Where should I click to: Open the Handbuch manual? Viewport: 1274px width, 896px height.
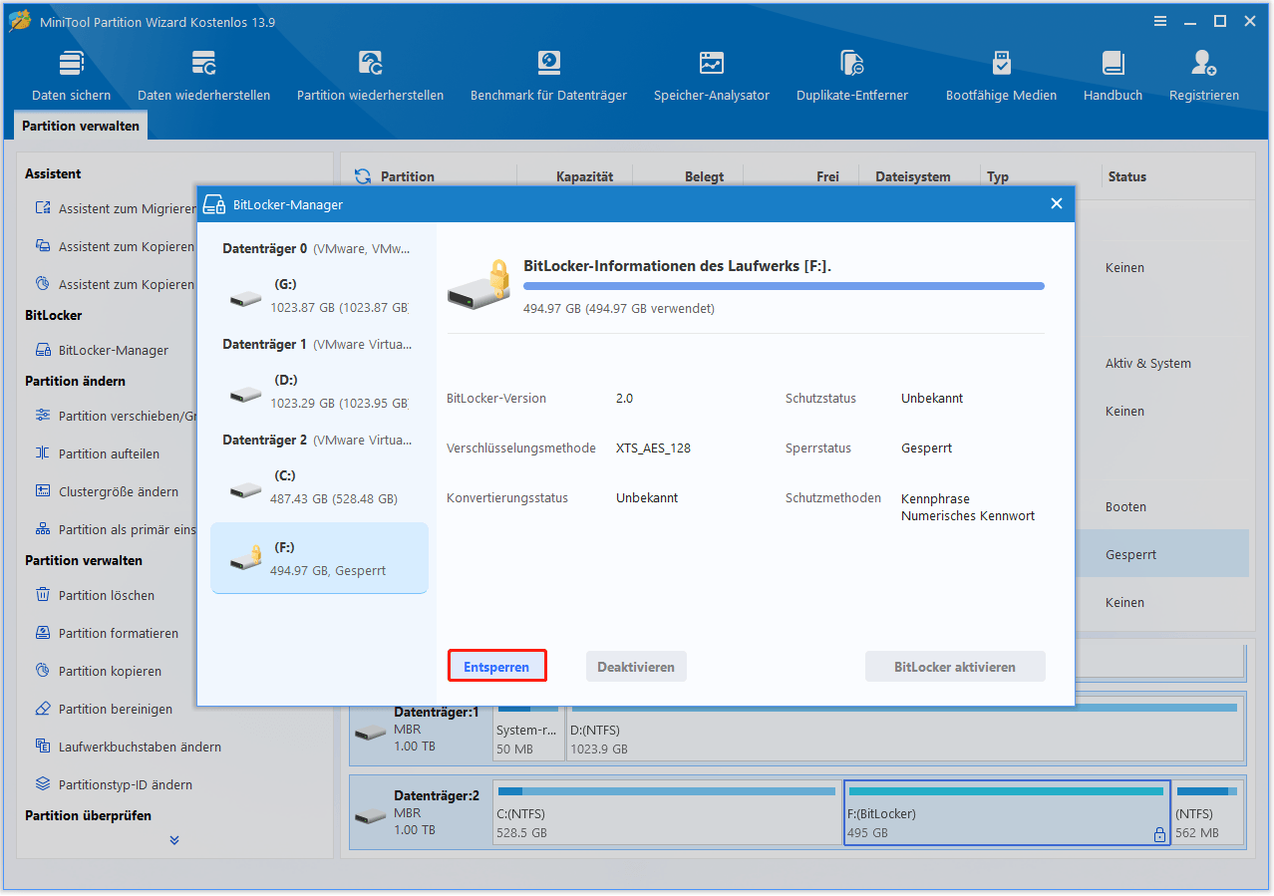(x=1113, y=77)
